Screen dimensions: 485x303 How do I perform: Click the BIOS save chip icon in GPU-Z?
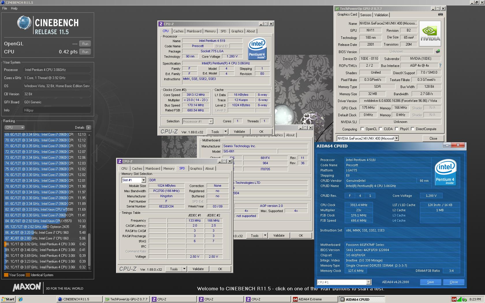coord(438,51)
